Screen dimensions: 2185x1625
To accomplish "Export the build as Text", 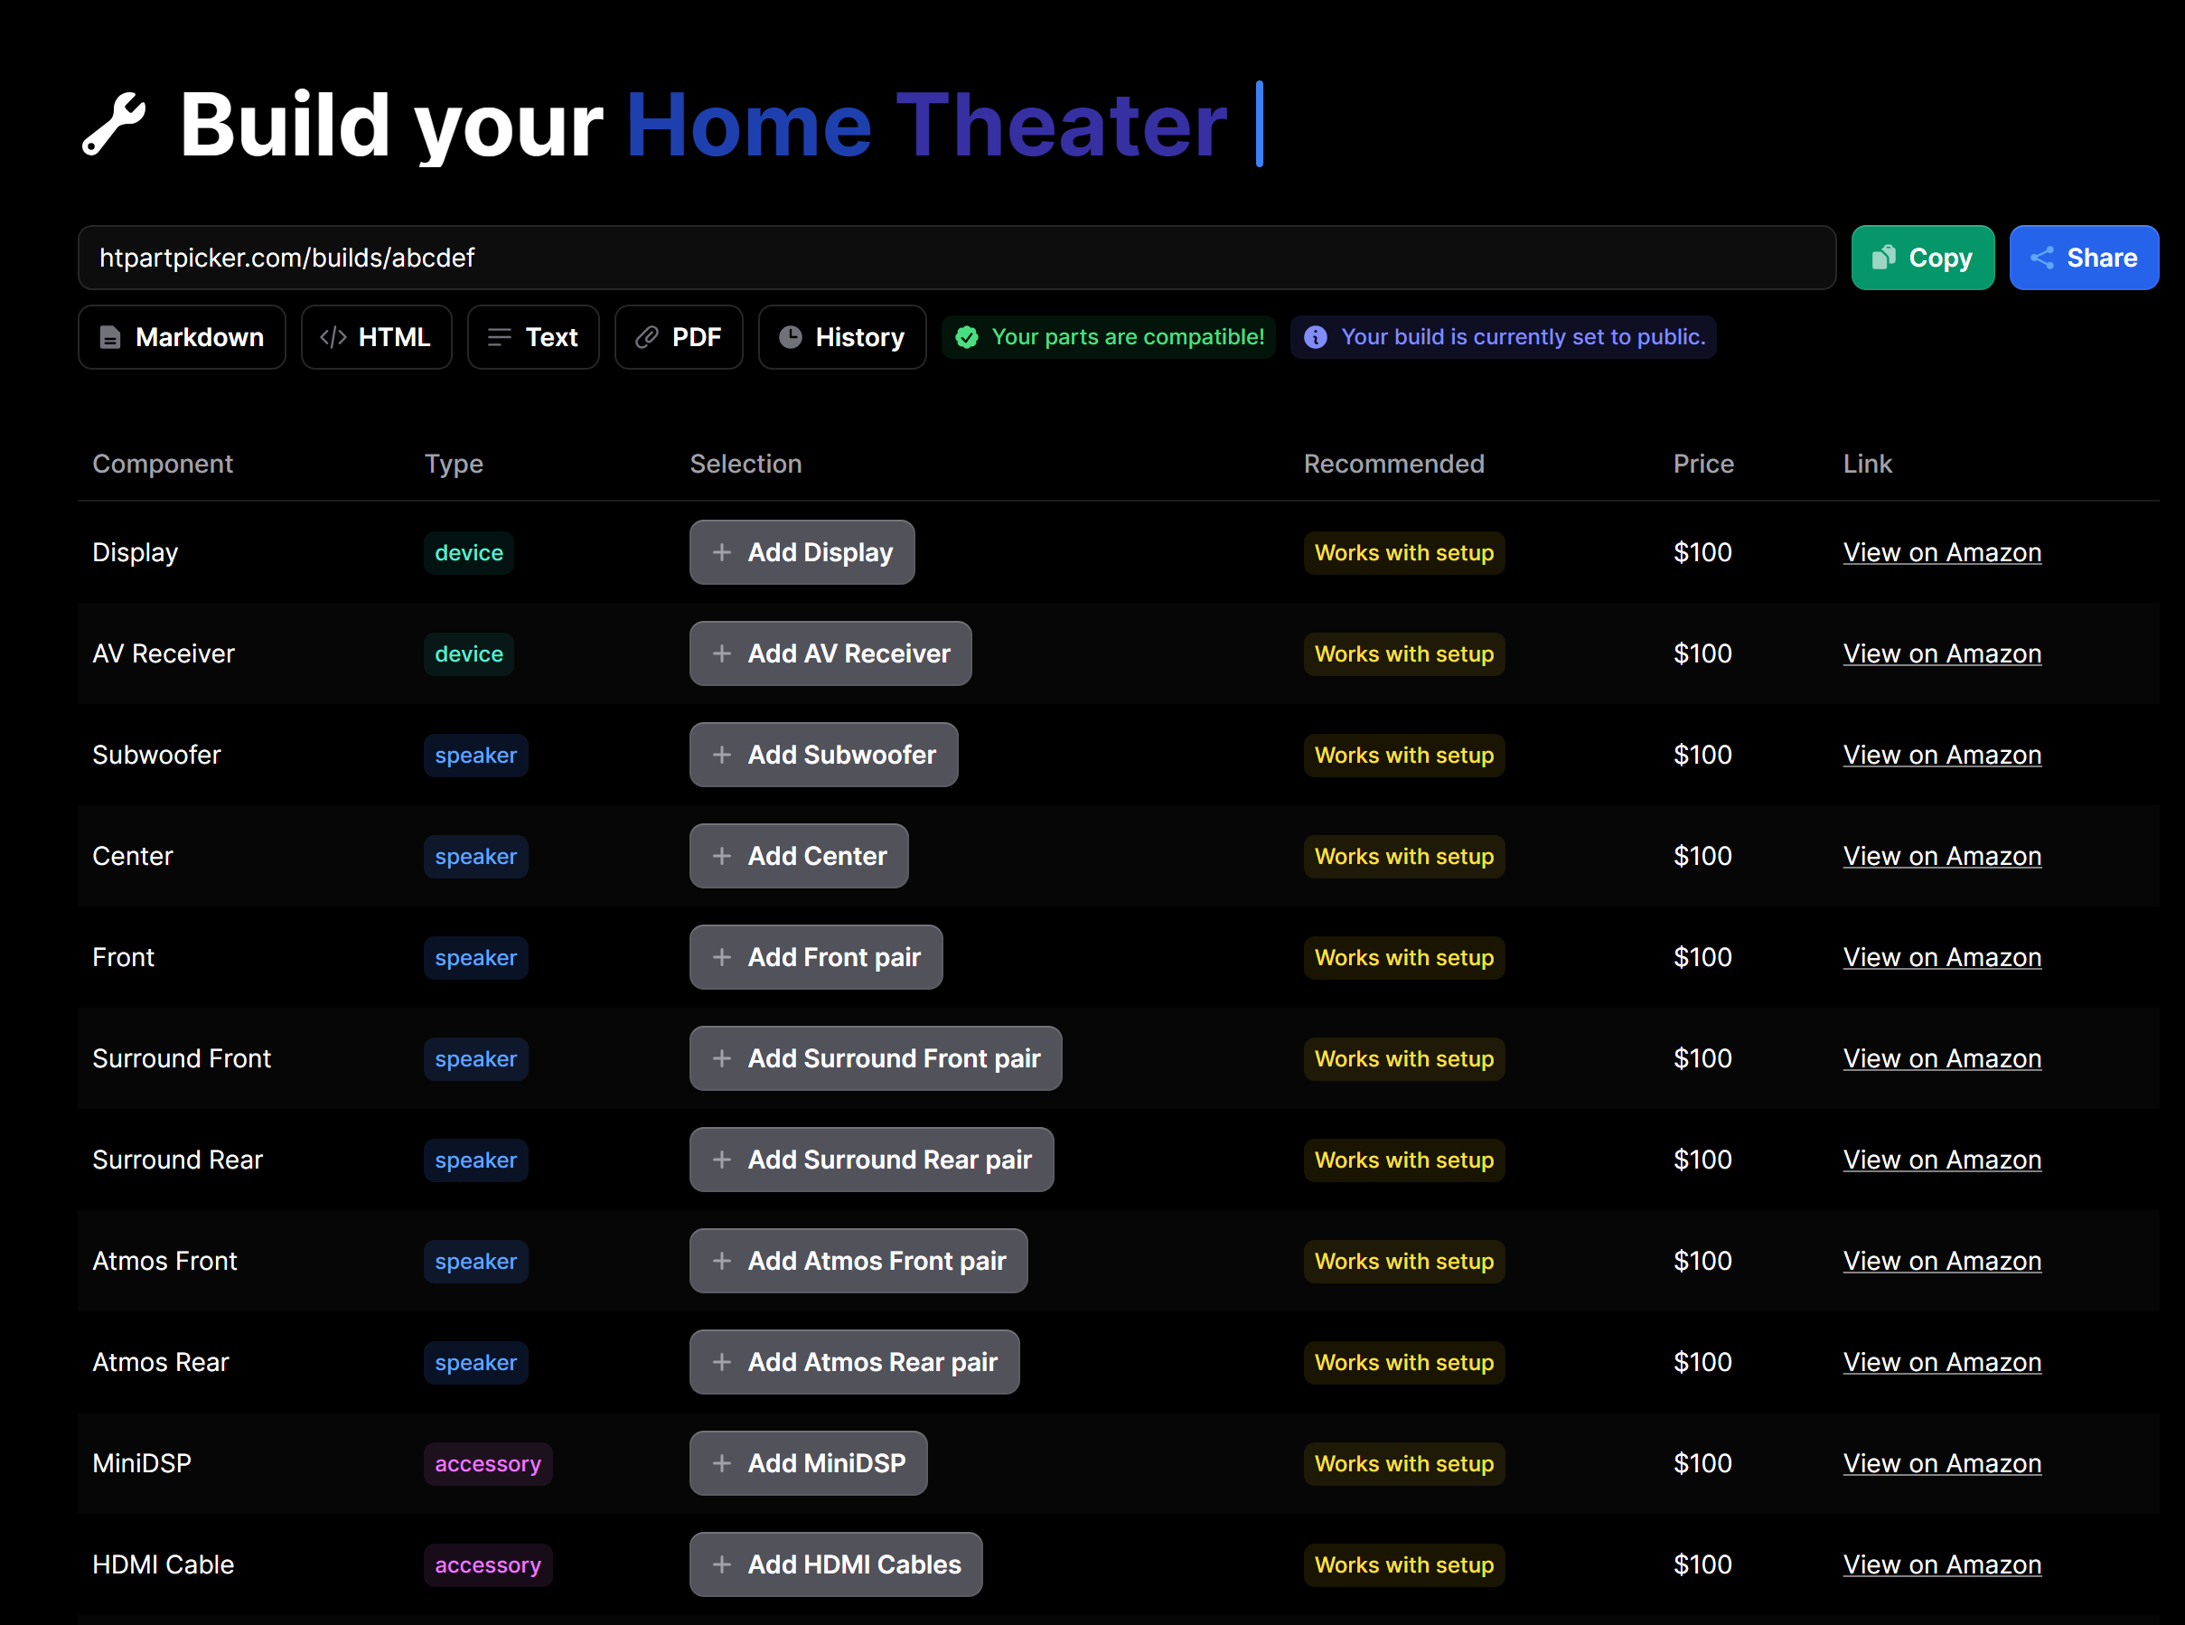I will tap(533, 337).
